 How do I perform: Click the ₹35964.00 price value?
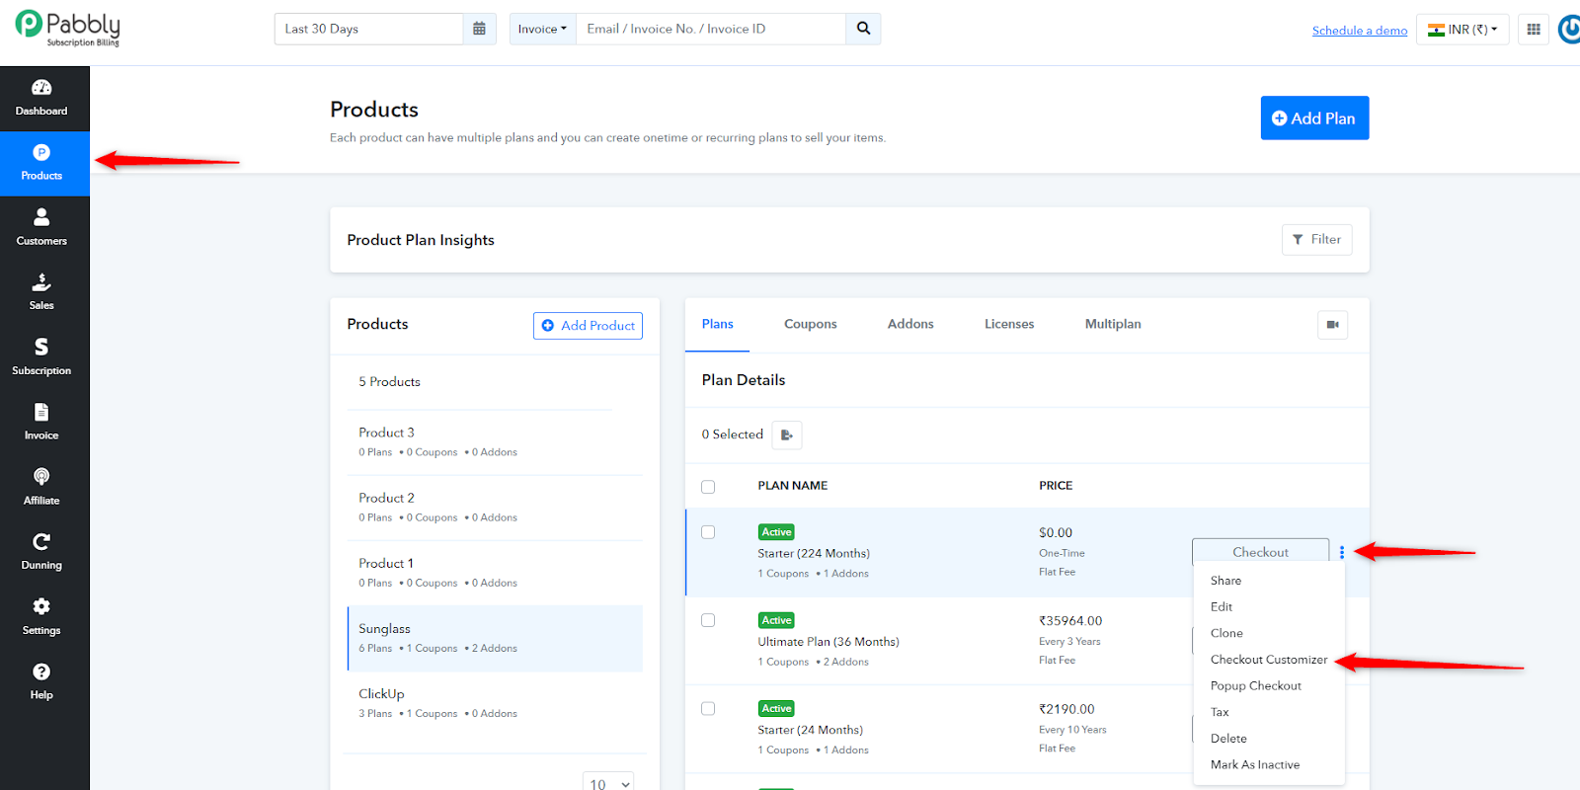(x=1070, y=621)
